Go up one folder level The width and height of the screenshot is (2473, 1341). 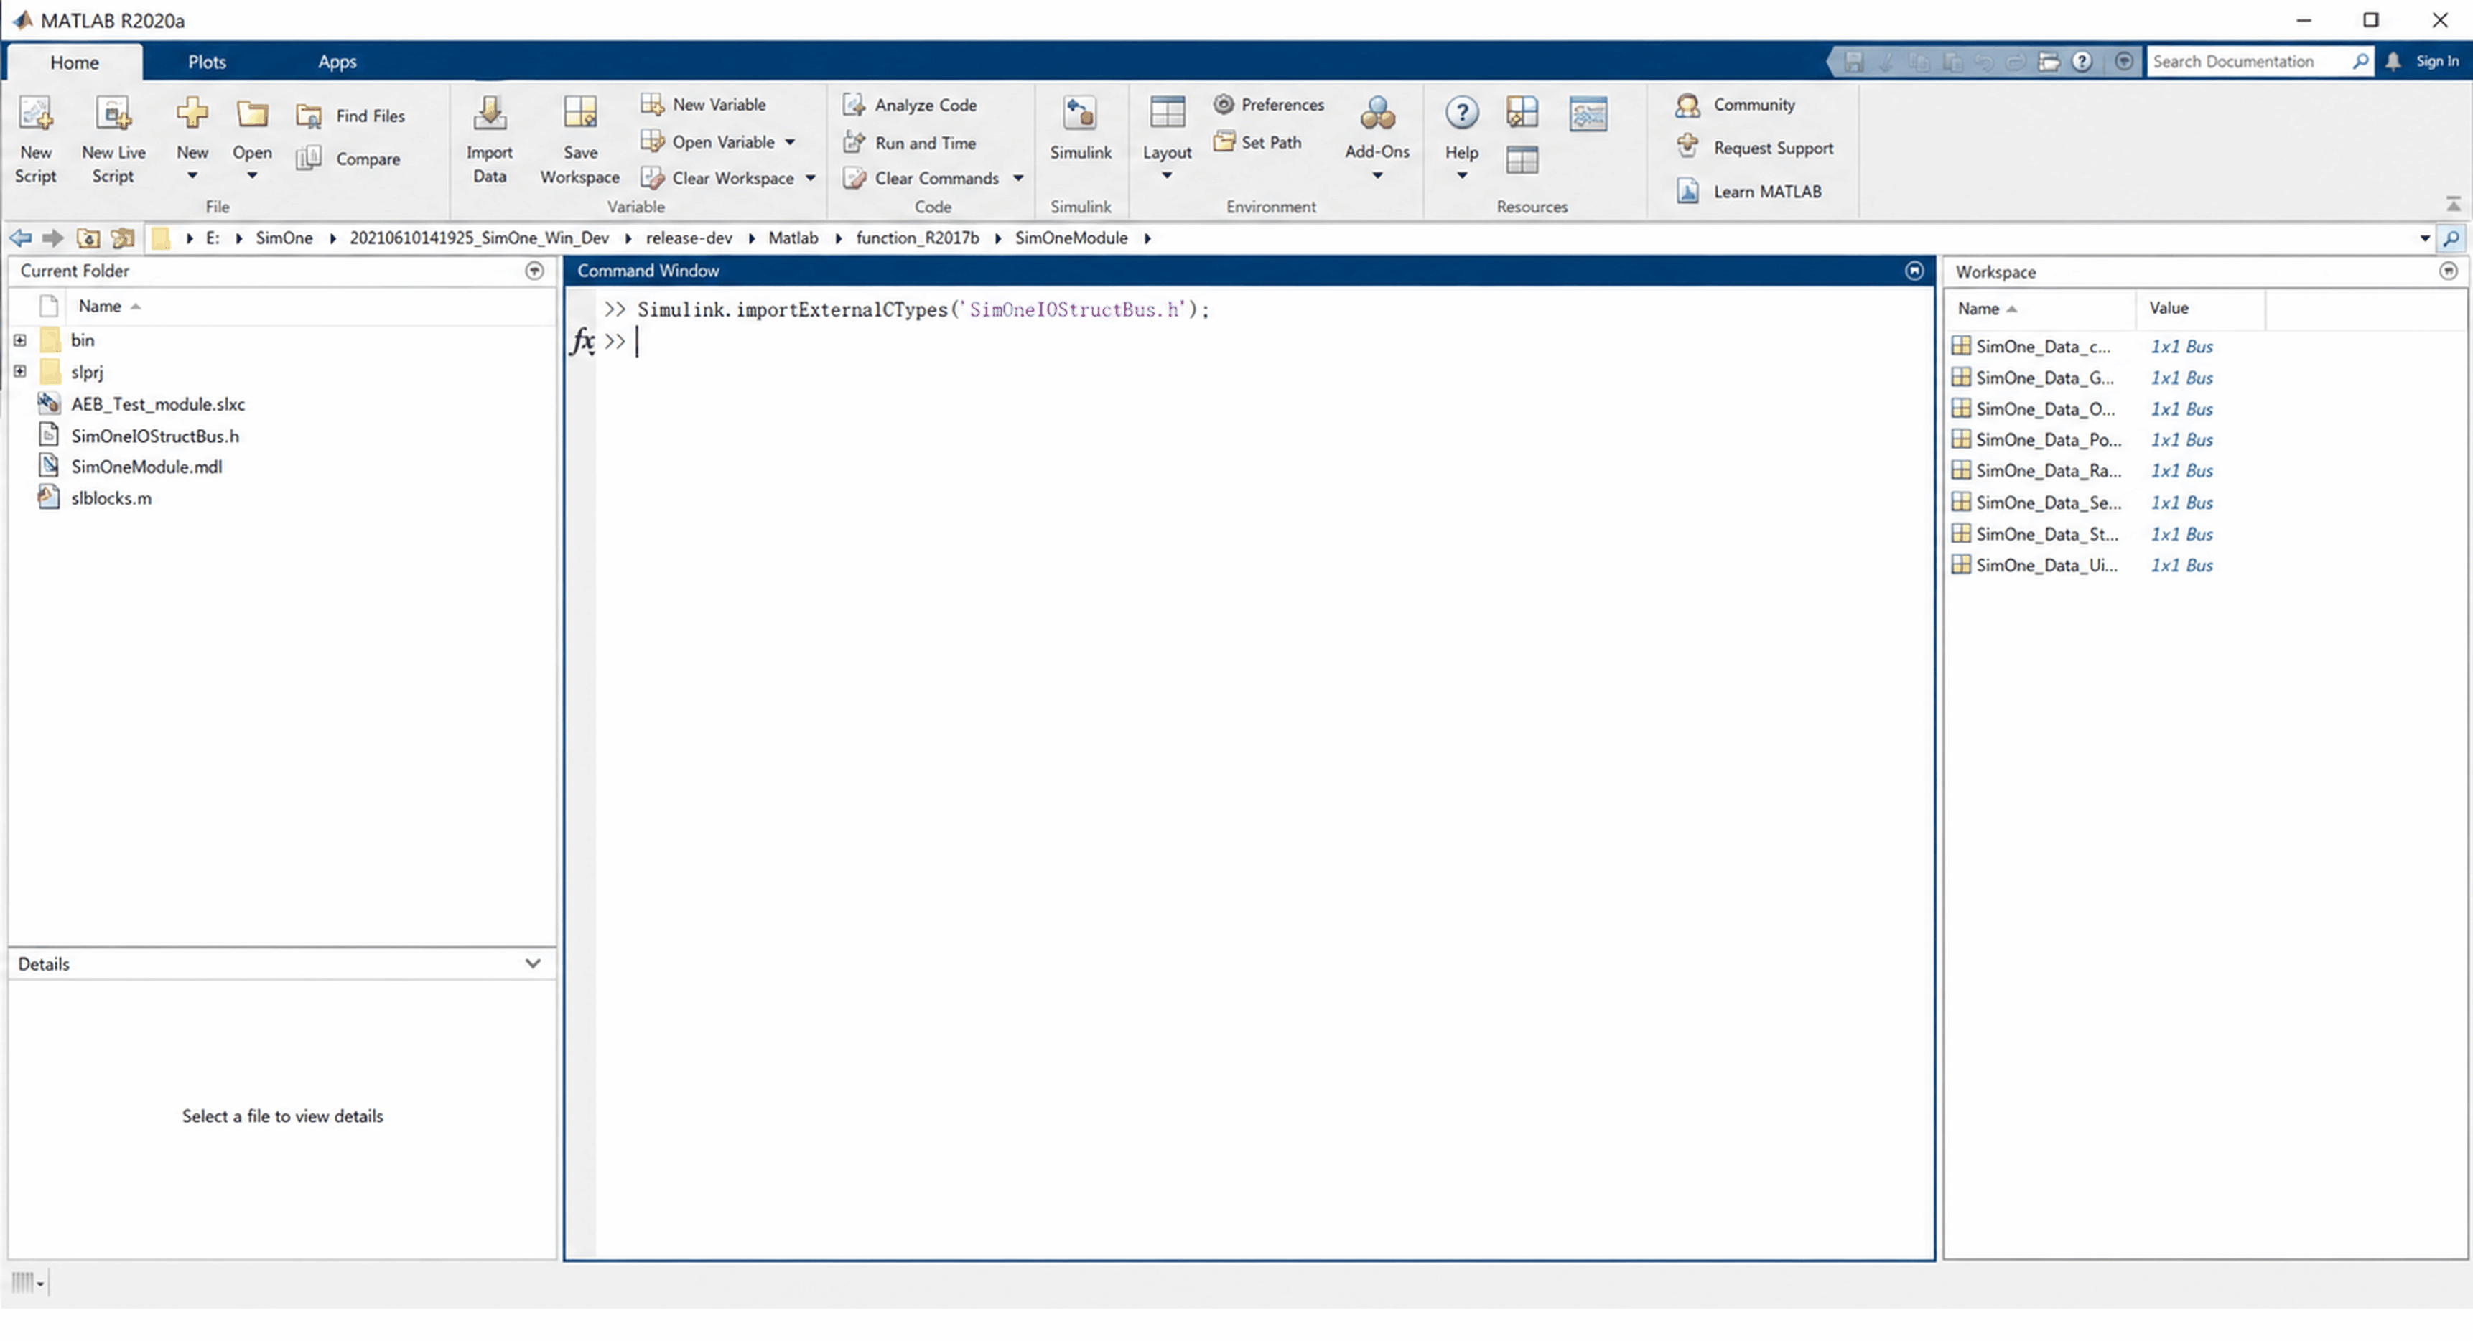click(88, 238)
